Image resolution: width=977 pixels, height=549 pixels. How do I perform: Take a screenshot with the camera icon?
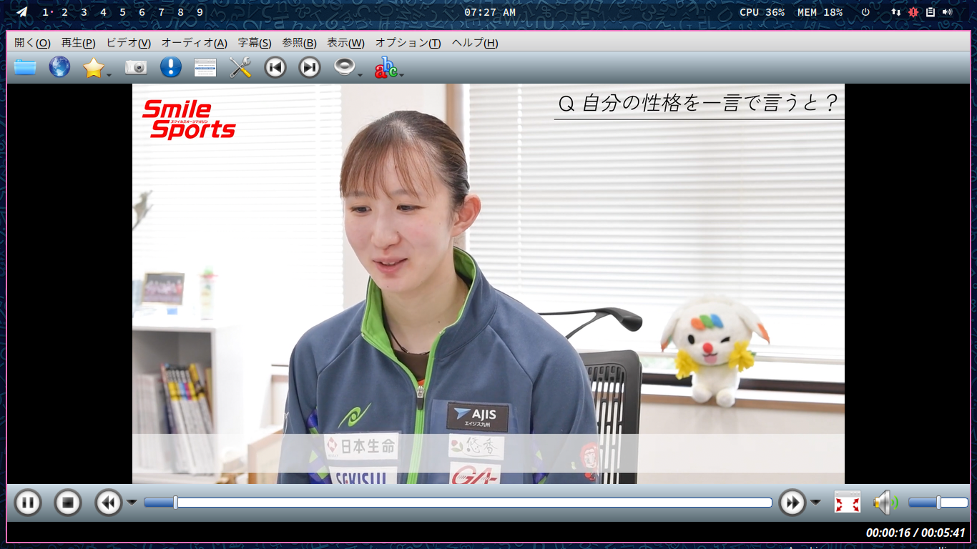[136, 67]
